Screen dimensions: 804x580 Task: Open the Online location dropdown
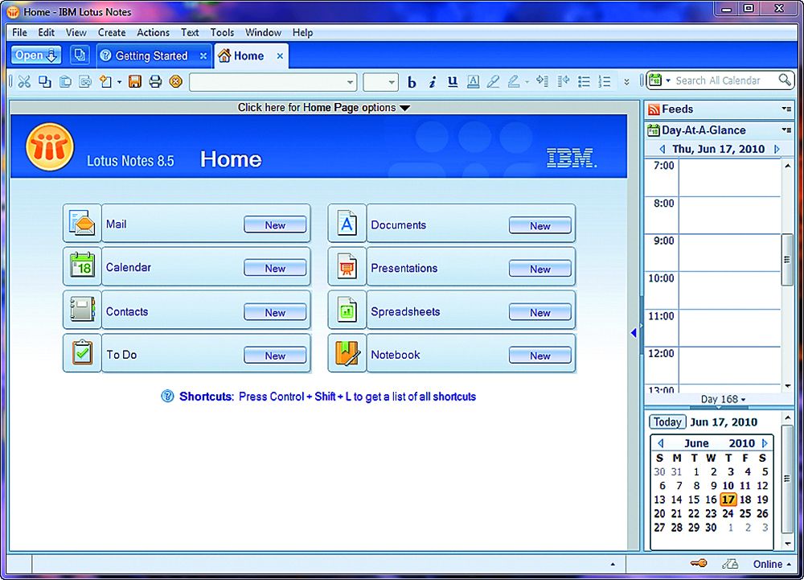pos(772,564)
